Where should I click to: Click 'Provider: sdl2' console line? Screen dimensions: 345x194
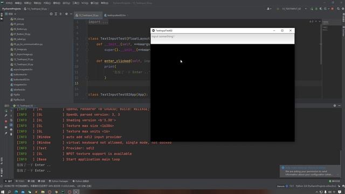click(x=80, y=148)
